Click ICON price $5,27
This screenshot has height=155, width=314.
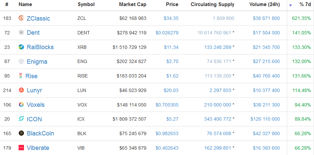coord(172,119)
